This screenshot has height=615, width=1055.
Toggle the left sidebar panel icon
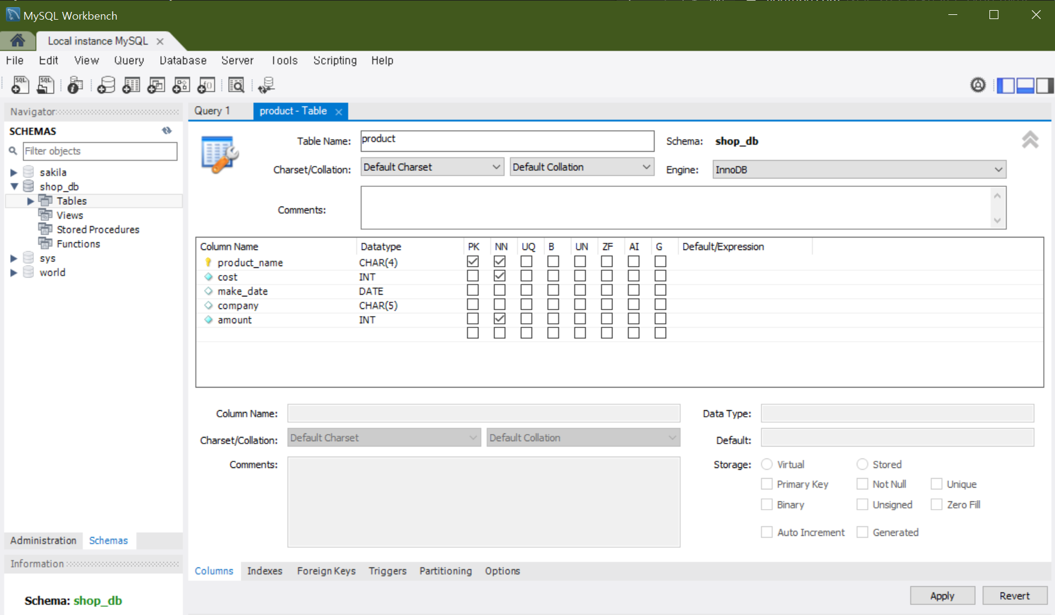[x=1006, y=85]
